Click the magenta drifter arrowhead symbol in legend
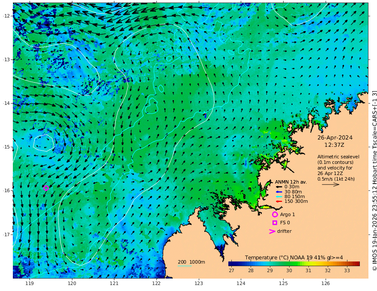Image resolution: width=377 pixels, height=291 pixels. click(272, 232)
